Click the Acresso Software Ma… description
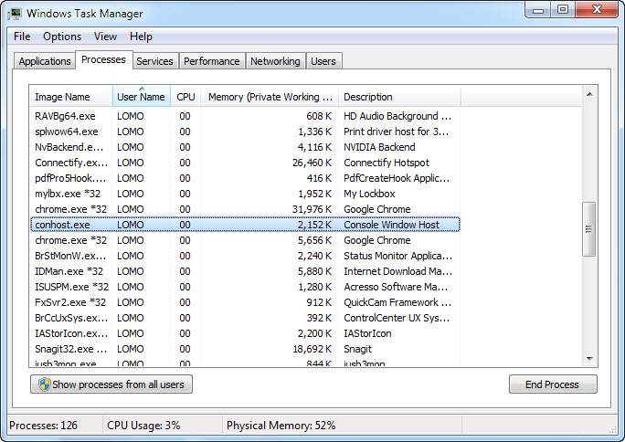This screenshot has height=442, width=625. (x=396, y=287)
